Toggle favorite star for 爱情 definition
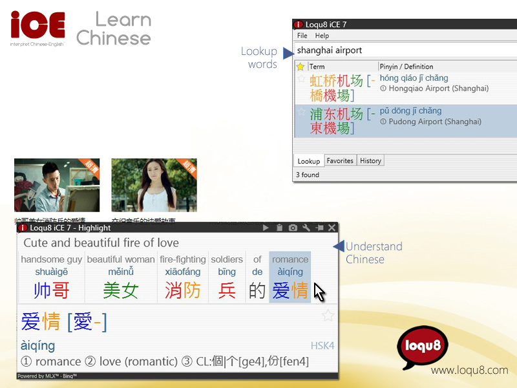This screenshot has width=517, height=388. (x=328, y=316)
